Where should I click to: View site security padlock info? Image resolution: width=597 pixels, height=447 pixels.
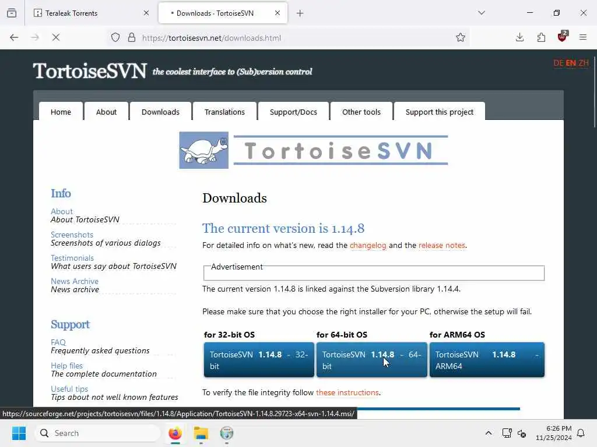click(132, 38)
